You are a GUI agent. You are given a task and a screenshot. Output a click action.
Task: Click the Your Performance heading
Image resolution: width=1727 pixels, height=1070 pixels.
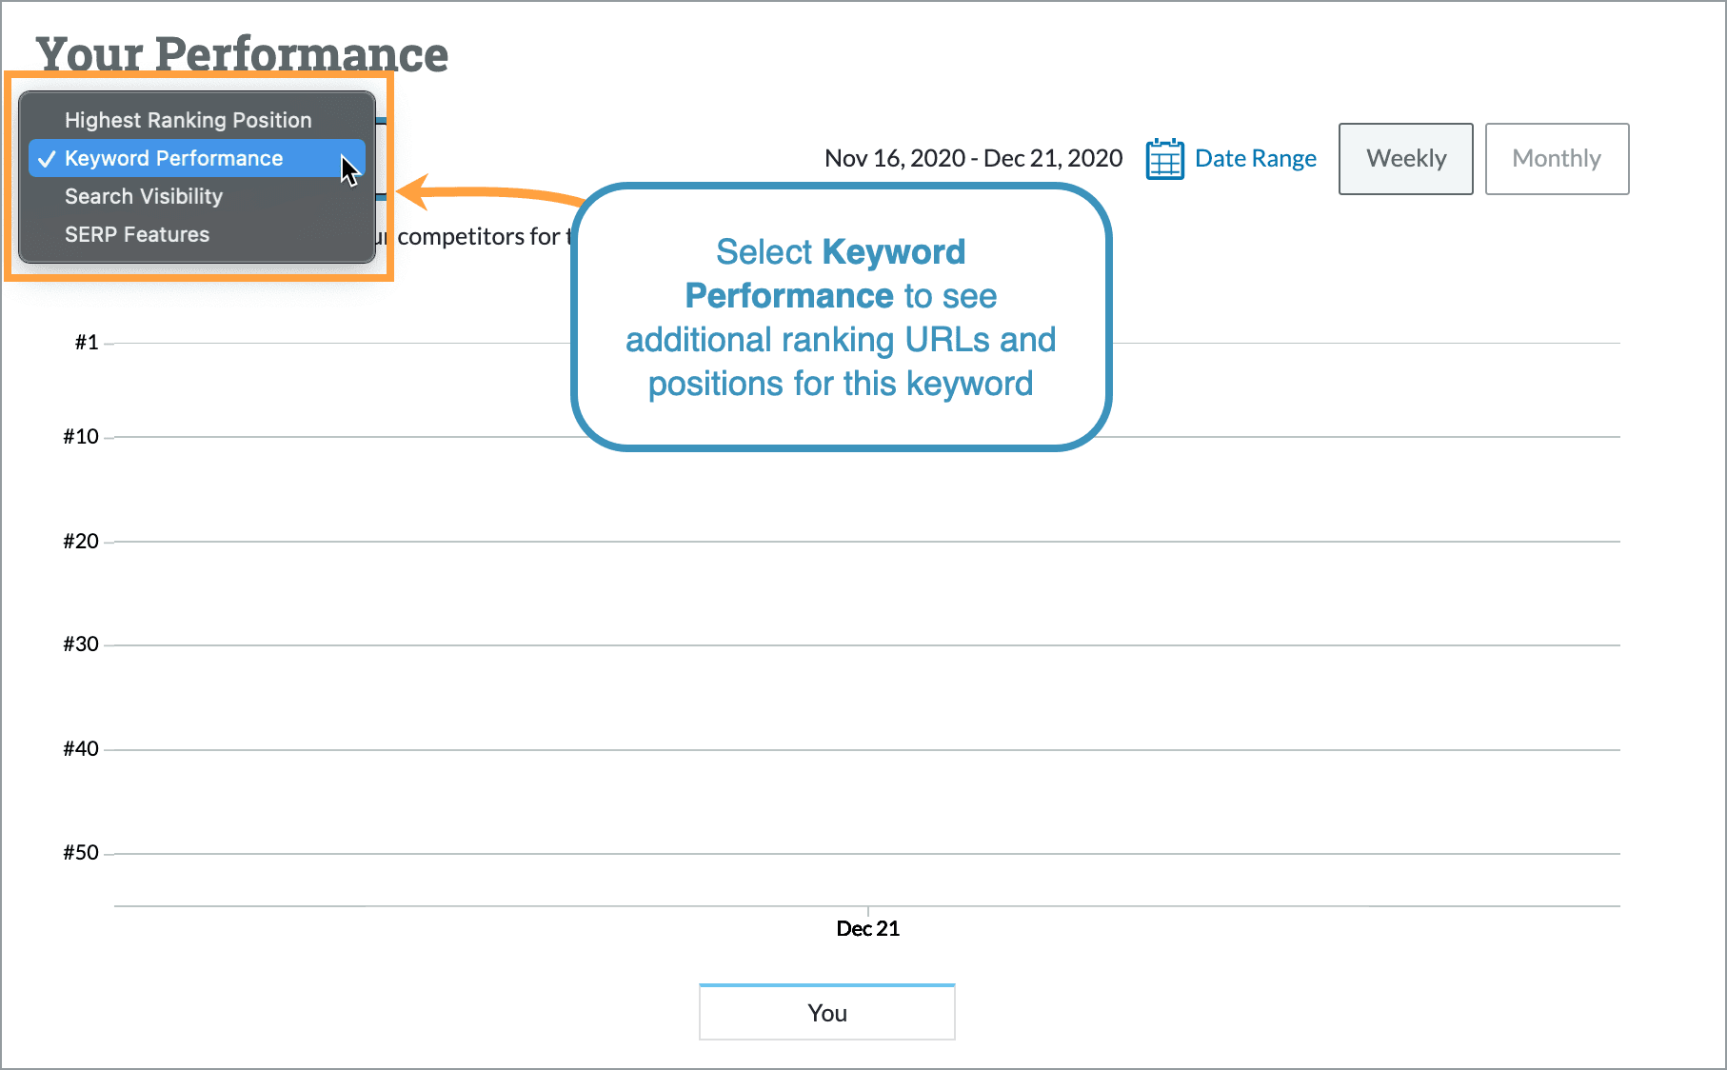242,54
